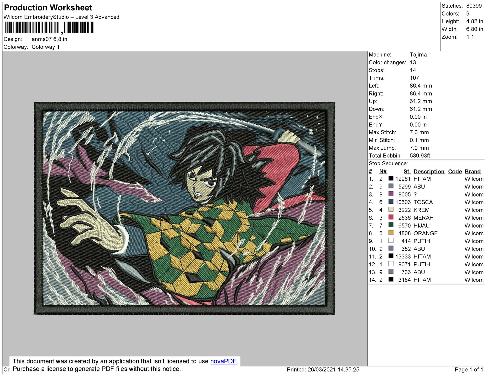Click the Production Worksheet heading
The image size is (487, 376).
point(48,8)
